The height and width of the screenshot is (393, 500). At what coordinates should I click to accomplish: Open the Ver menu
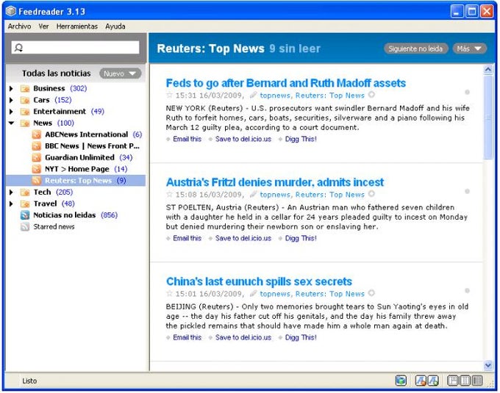[43, 26]
